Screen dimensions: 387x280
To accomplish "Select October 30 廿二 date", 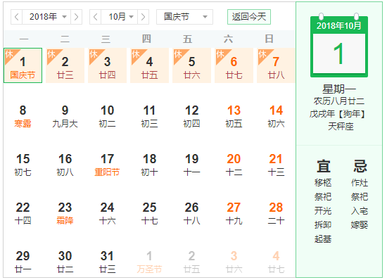I will coord(65,262).
